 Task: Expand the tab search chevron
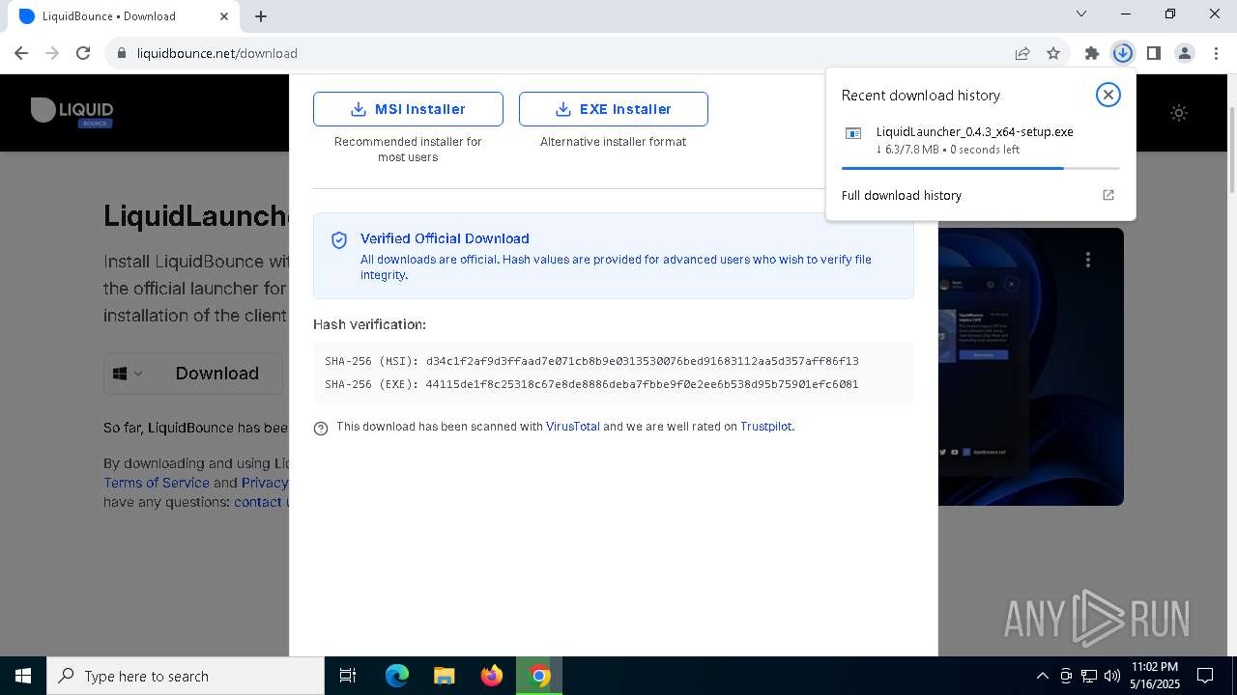pyautogui.click(x=1081, y=14)
